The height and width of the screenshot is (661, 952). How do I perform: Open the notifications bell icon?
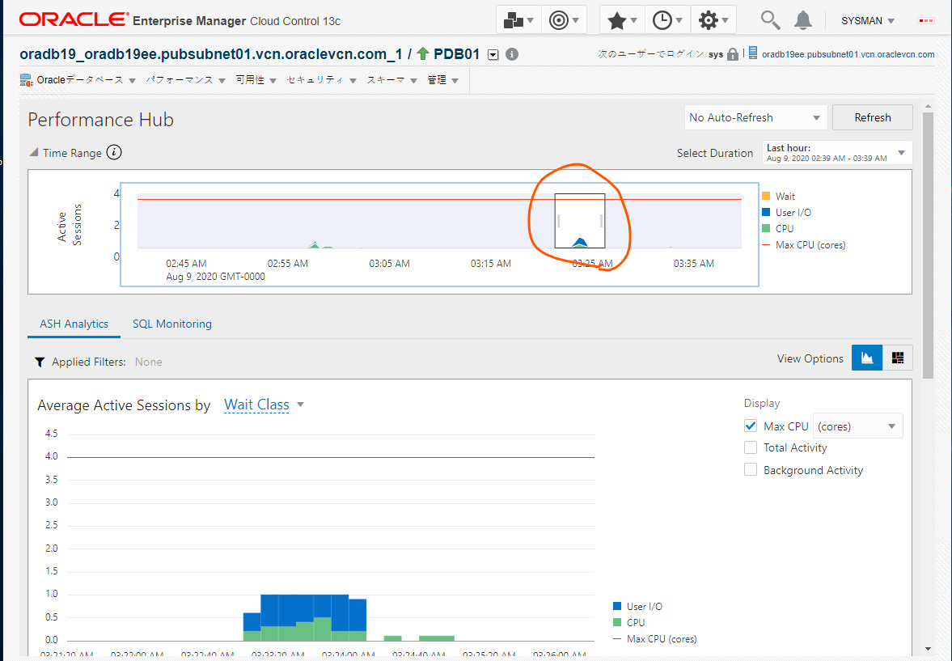pyautogui.click(x=802, y=19)
